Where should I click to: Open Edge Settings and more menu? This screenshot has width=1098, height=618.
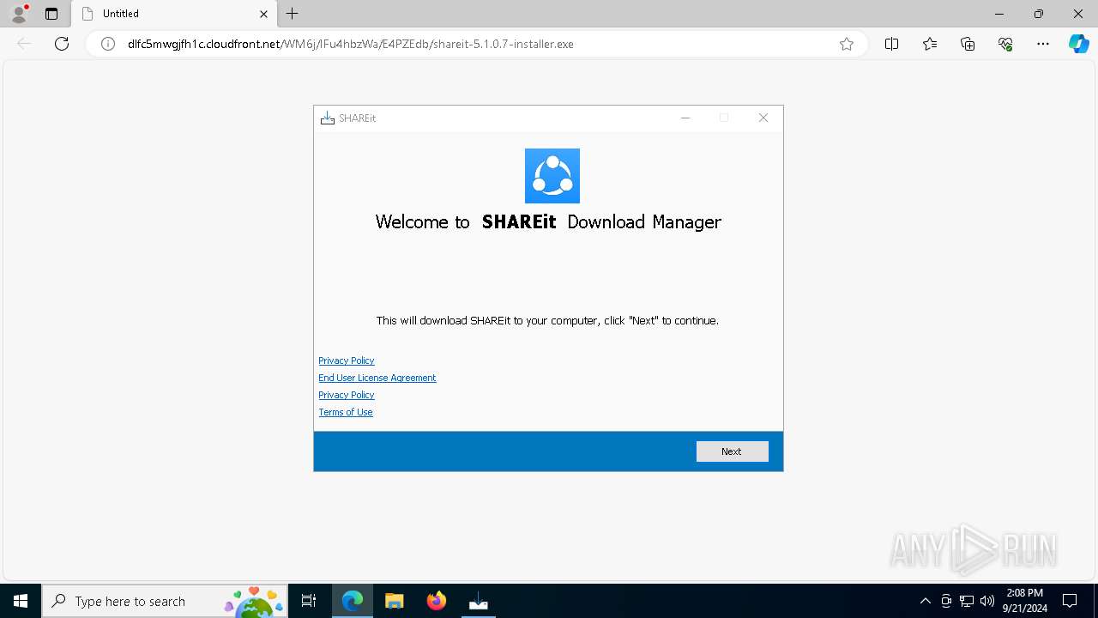[1043, 44]
